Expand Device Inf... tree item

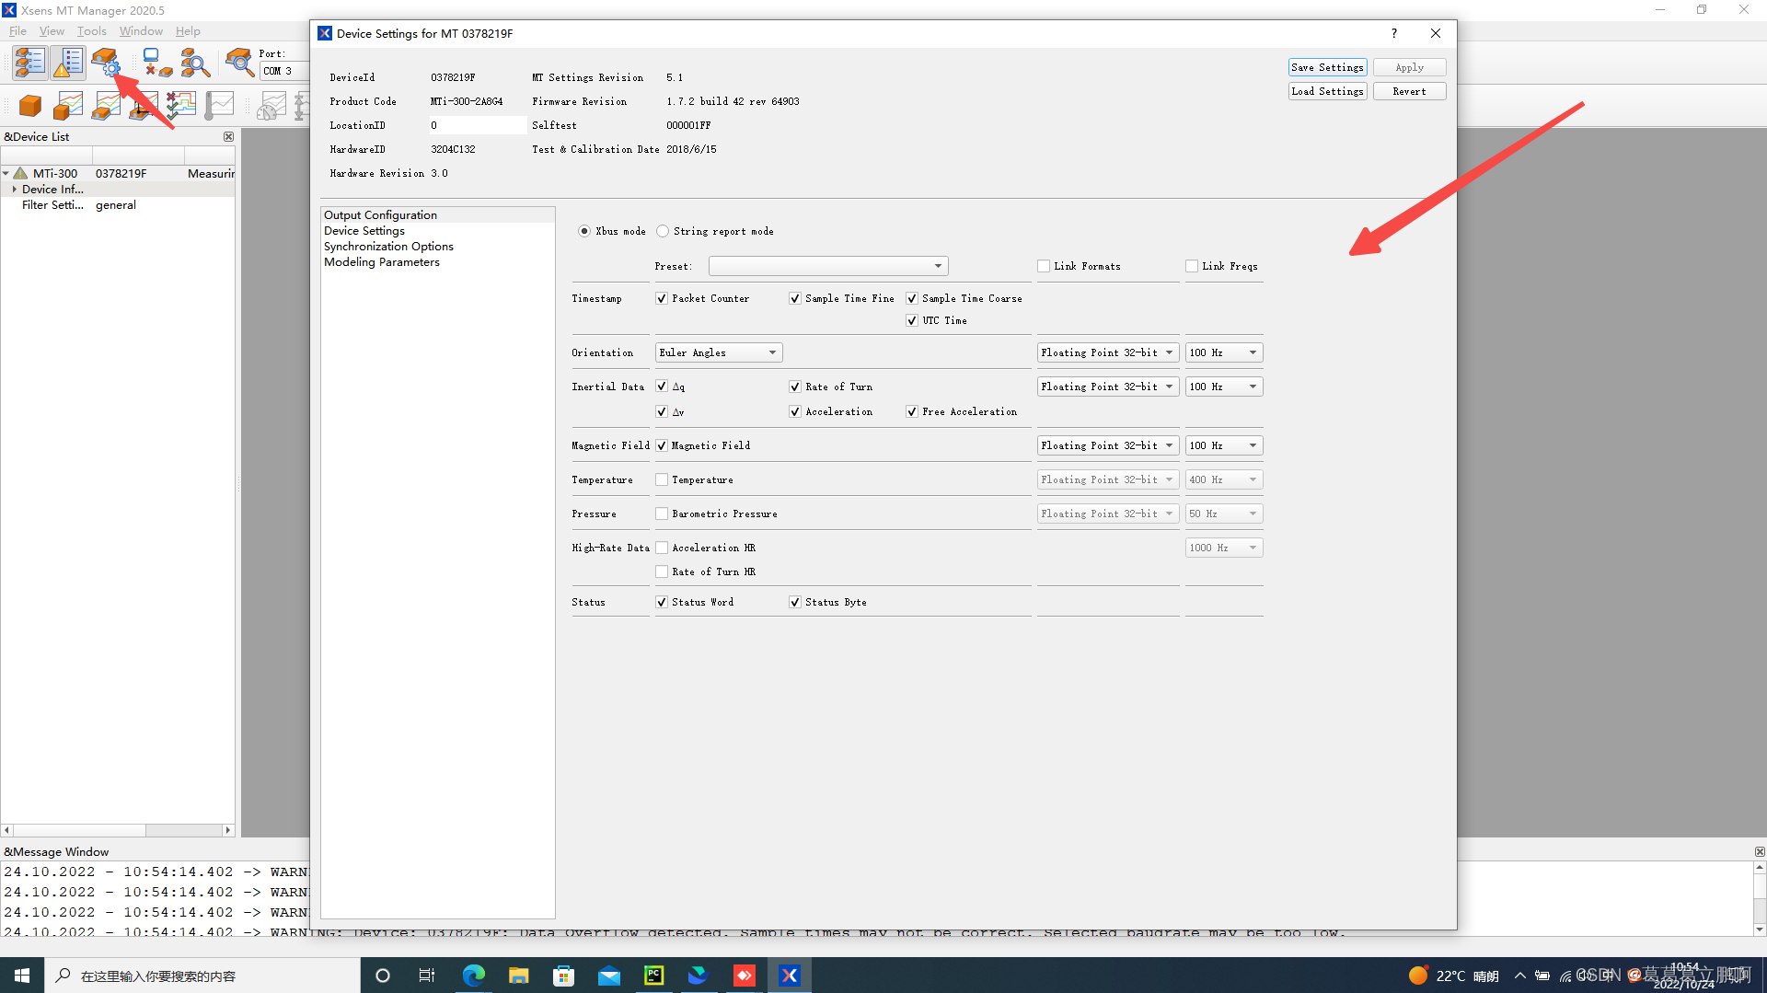15,189
